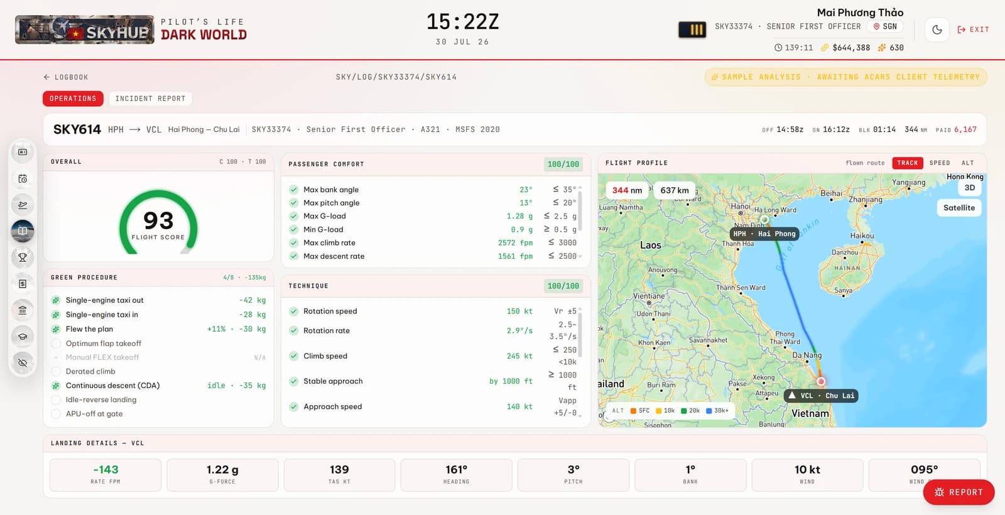Open the bank building sidebar icon

23,310
